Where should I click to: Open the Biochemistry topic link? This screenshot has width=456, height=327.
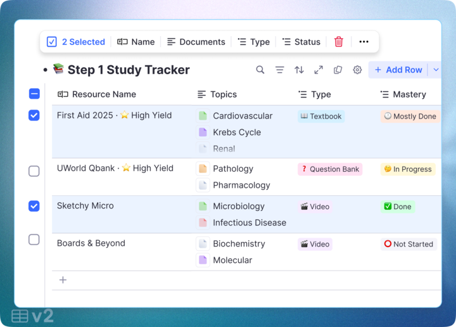click(239, 243)
